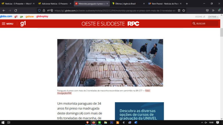Open Task View on the taskbar
The height and width of the screenshot is (125, 223).
[x=9, y=123]
